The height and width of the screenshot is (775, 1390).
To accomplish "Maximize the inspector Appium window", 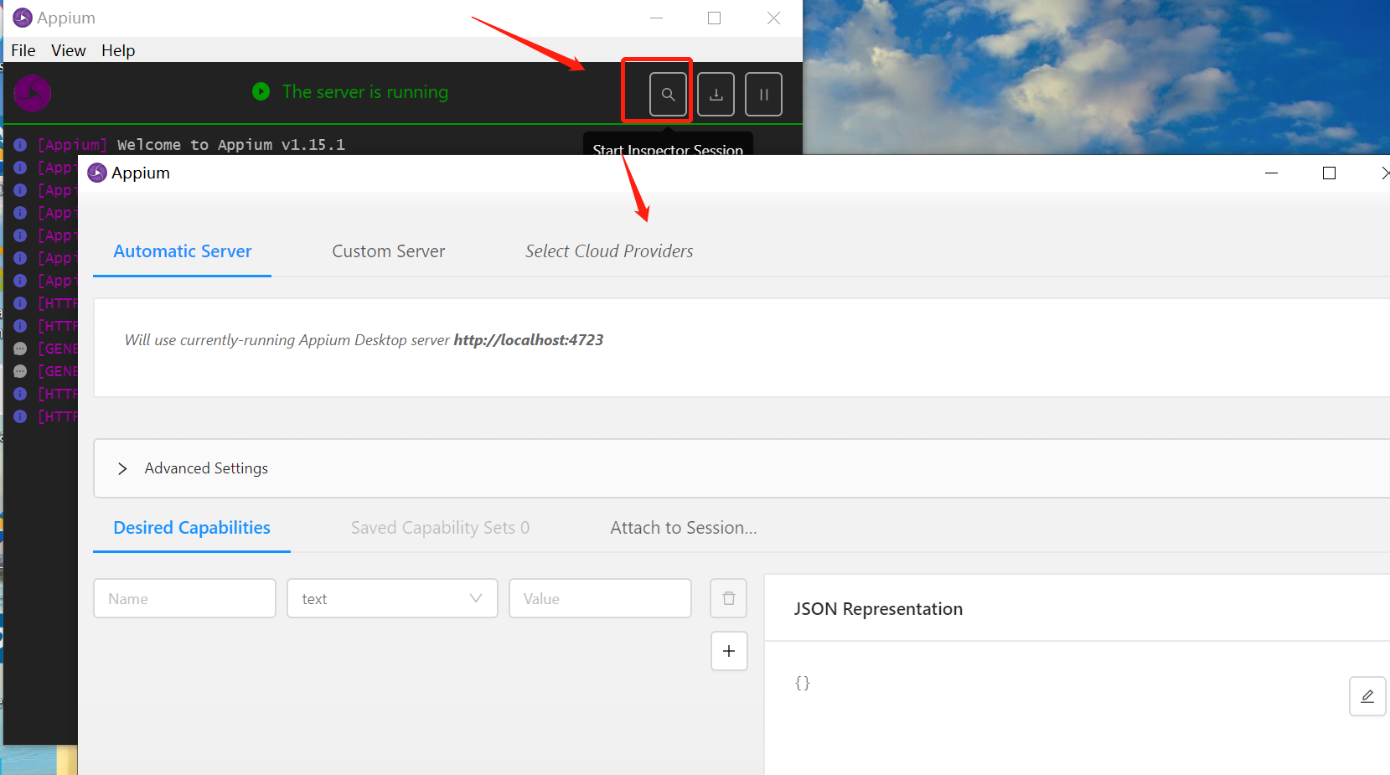I will click(1329, 173).
